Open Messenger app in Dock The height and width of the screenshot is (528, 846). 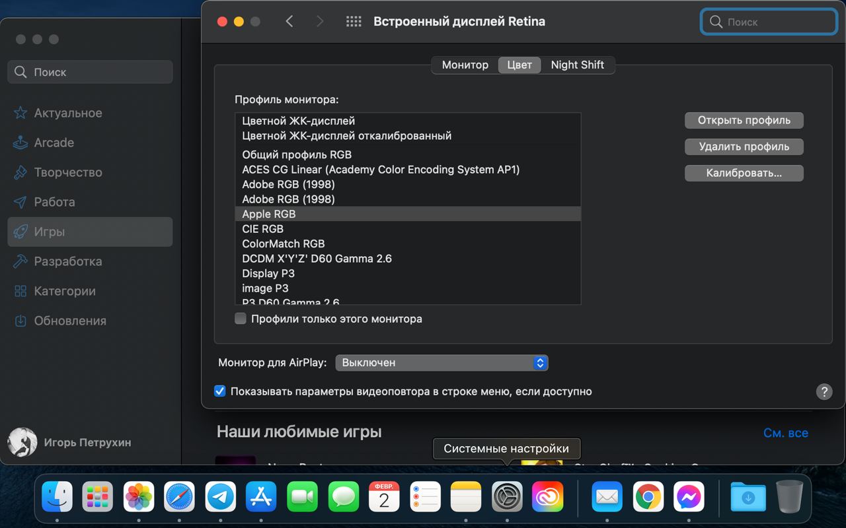pyautogui.click(x=689, y=496)
